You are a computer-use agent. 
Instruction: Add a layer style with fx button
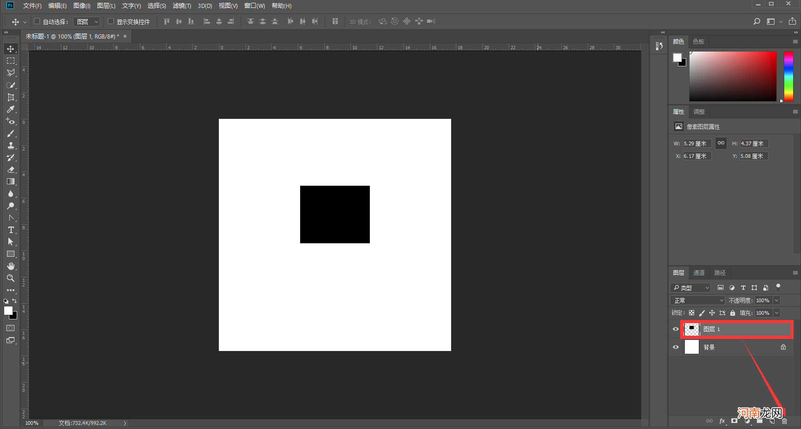click(x=722, y=421)
